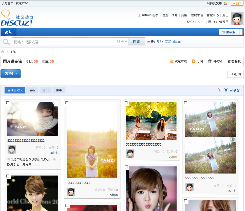
Task: Go to home via breadcrumb house icon
Action: coord(3,51)
